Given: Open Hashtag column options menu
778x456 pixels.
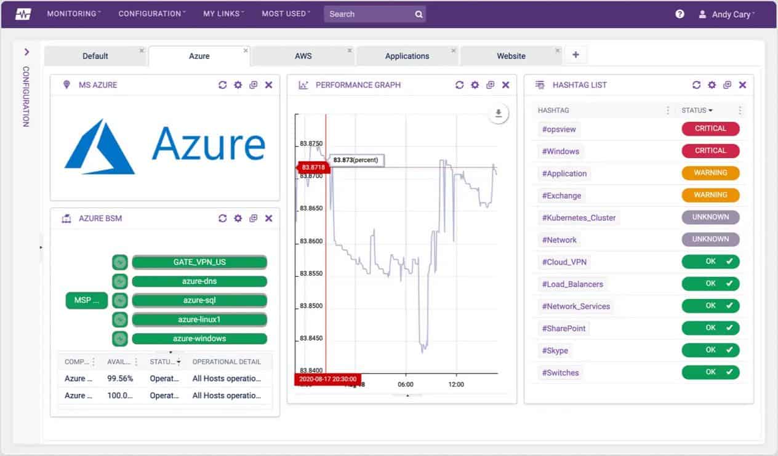Looking at the screenshot, I should tap(668, 111).
